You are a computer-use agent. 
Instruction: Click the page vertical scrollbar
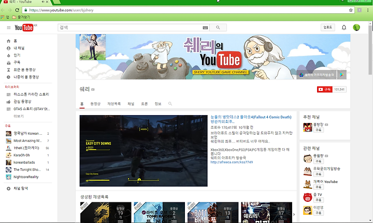[x=370, y=50]
